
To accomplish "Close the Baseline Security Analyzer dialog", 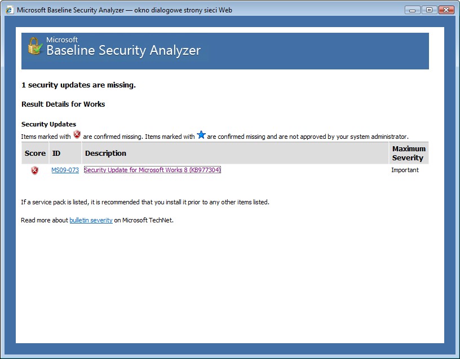I will point(446,10).
